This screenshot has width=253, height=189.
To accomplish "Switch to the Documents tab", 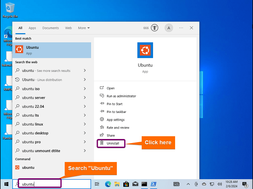I will (51, 28).
